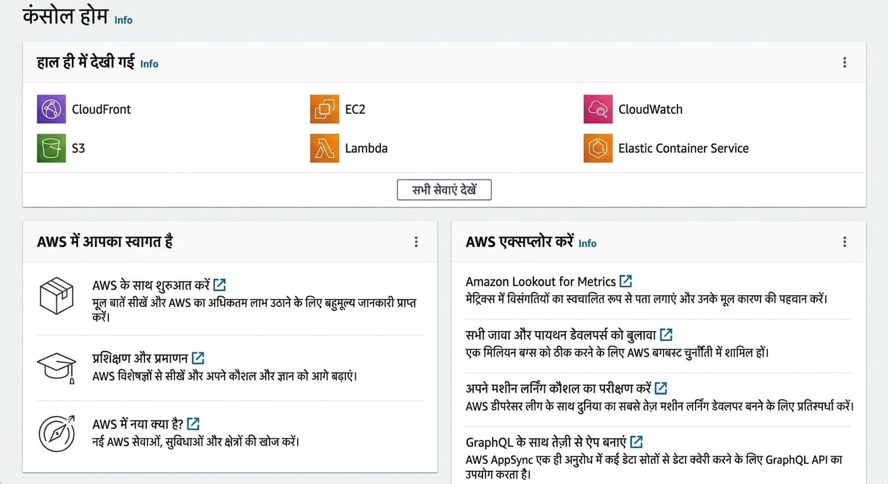
Task: Click the AWS में आपका स्वागत है heading
Action: pyautogui.click(x=105, y=241)
